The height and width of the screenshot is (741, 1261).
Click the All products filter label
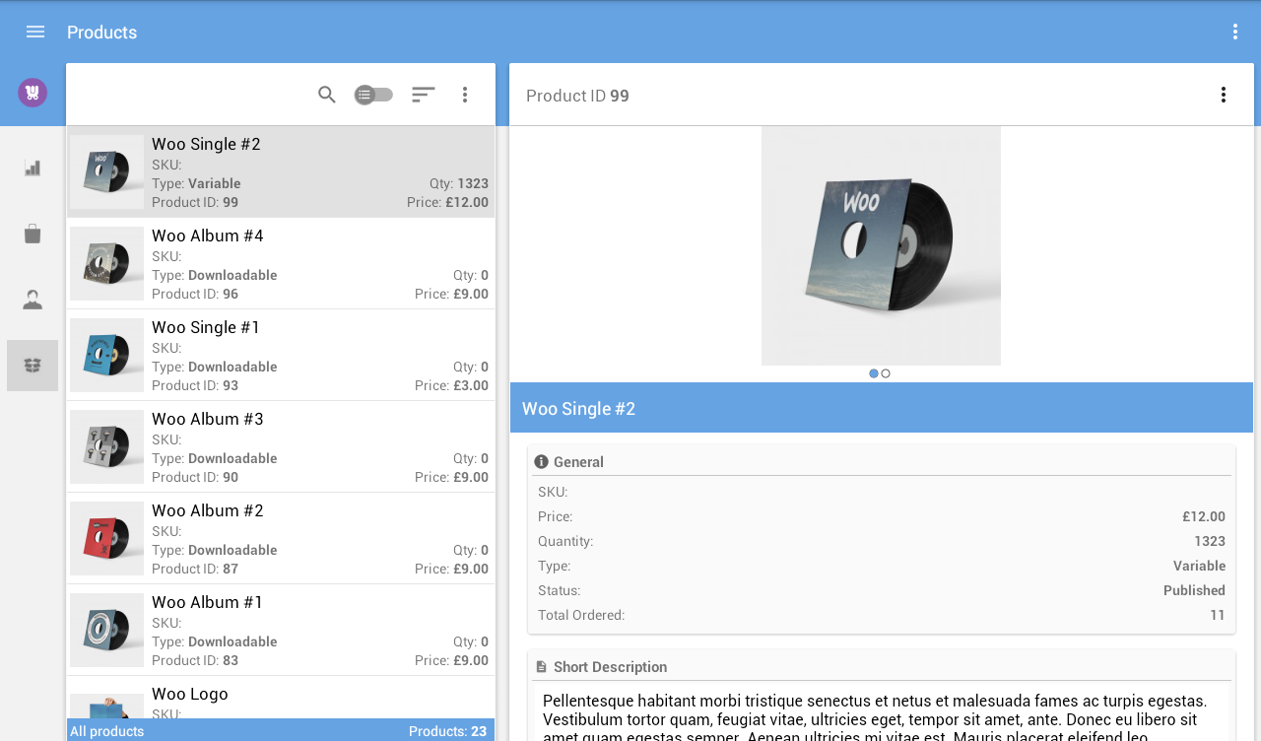[x=107, y=731]
